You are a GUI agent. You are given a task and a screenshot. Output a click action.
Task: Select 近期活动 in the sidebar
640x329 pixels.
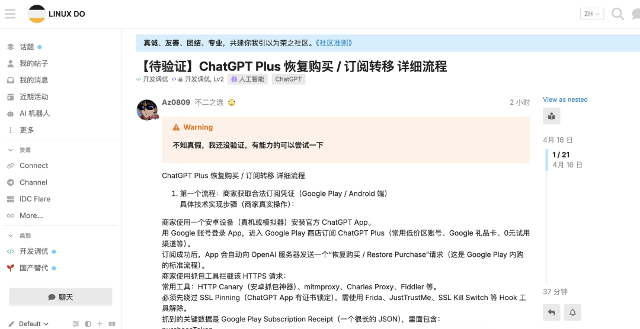click(x=34, y=96)
